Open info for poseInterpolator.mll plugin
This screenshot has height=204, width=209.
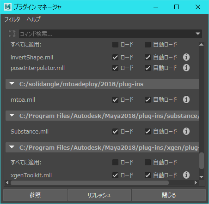[x=186, y=68]
